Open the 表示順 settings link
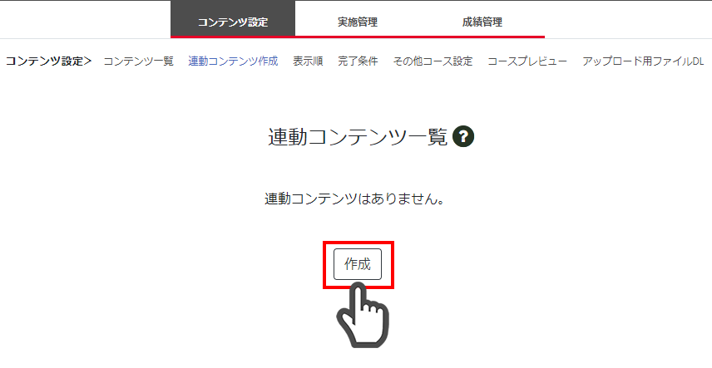The width and height of the screenshot is (712, 368). (308, 61)
